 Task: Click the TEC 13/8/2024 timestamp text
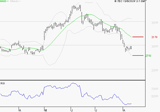[x=130, y=1]
